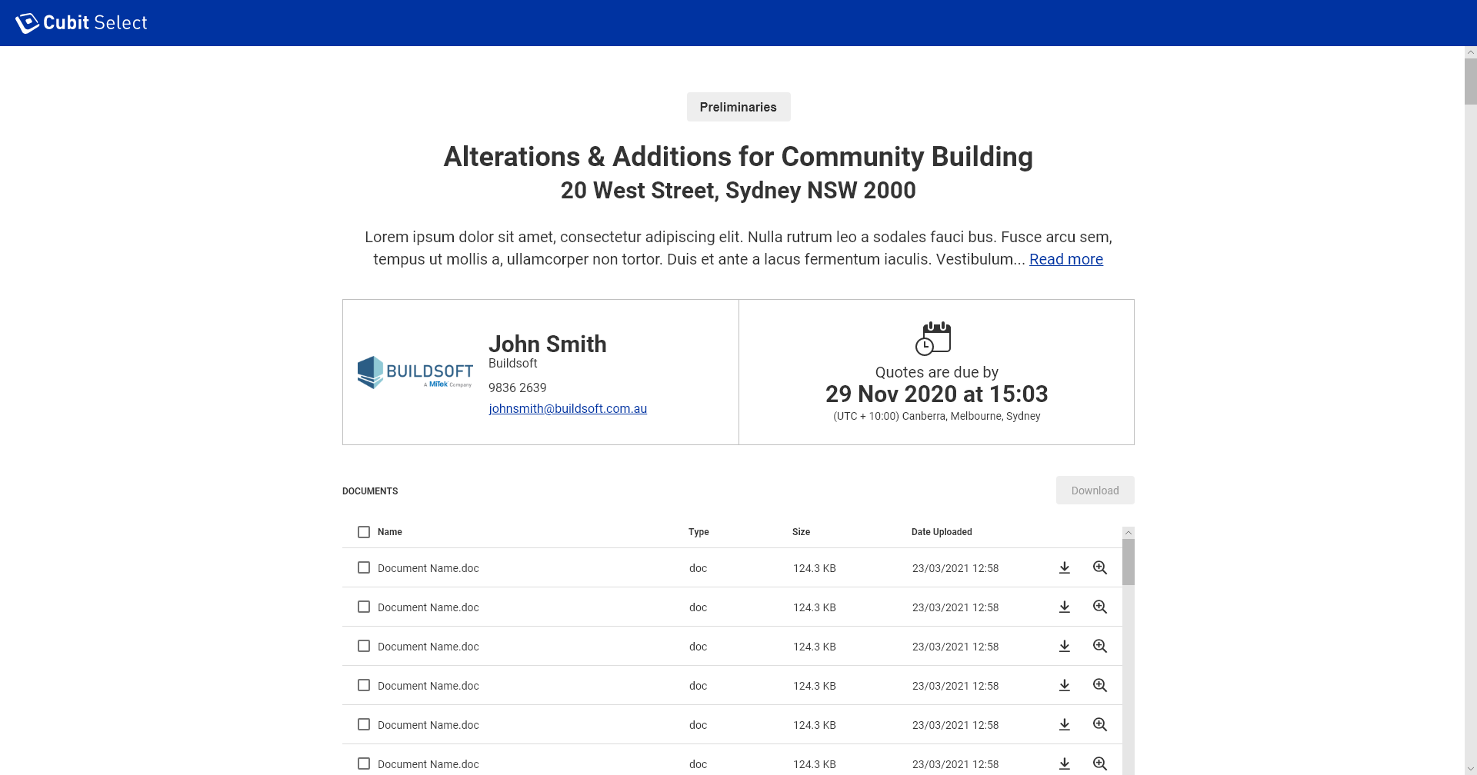1477x775 pixels.
Task: Select the third Document Name.doc checkbox
Action: pyautogui.click(x=364, y=647)
